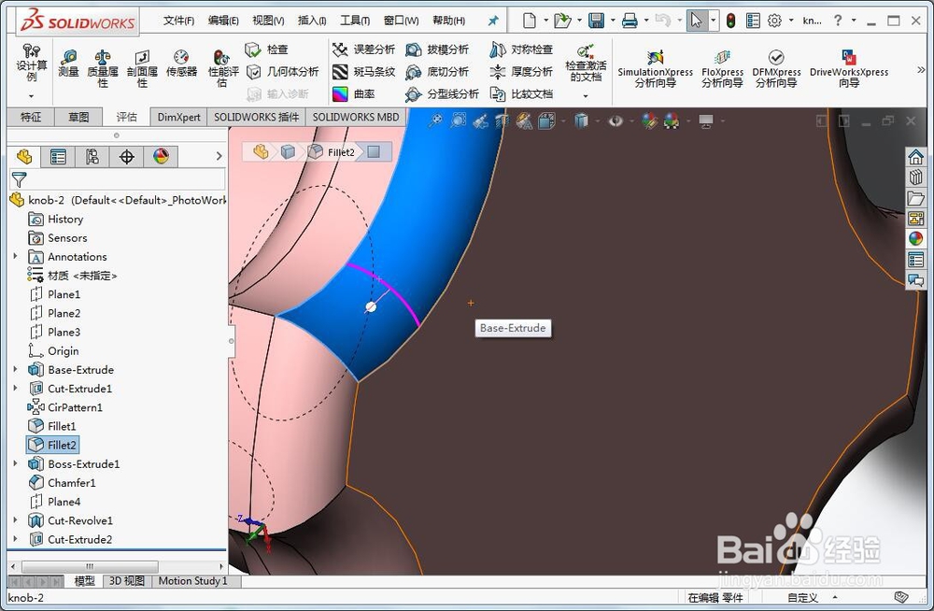Open the 文件(F) menu
This screenshot has width=934, height=611.
178,21
